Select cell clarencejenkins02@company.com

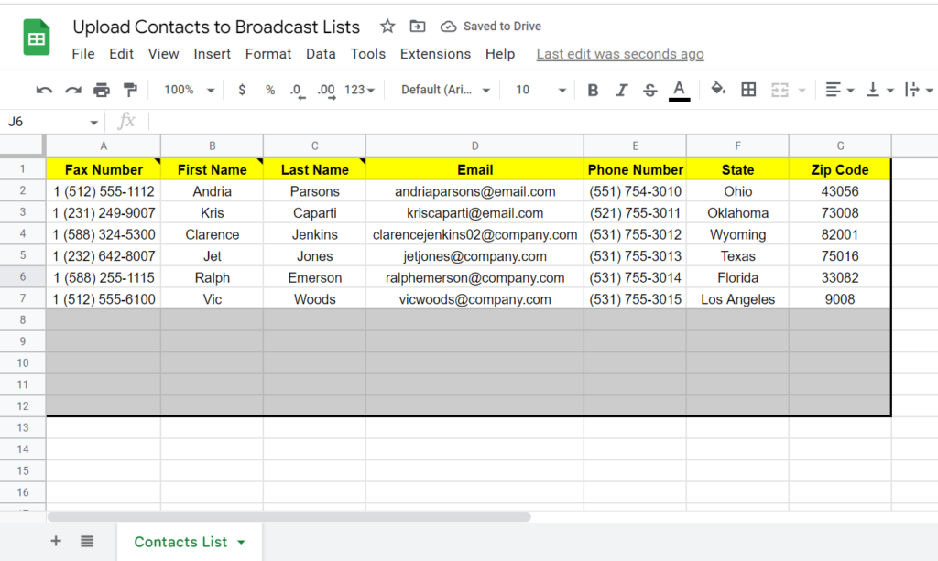click(x=474, y=234)
